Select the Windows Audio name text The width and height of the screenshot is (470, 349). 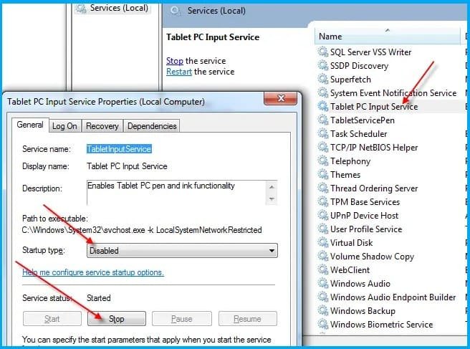360,283
